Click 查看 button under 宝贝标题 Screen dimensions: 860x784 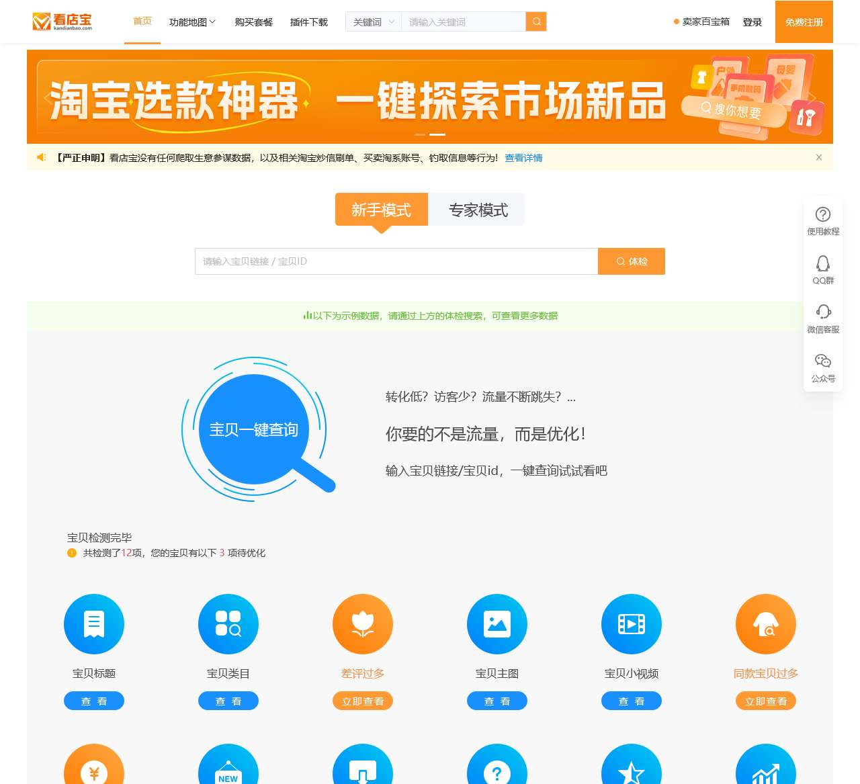click(94, 701)
